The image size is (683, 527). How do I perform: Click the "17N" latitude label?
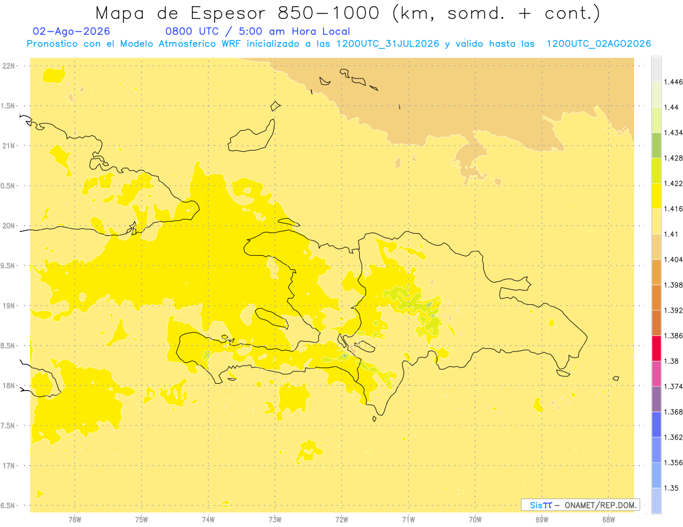pos(9,466)
